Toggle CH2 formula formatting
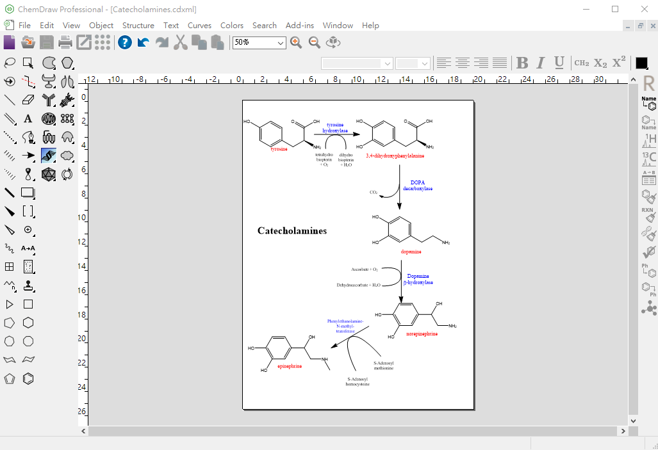The width and height of the screenshot is (658, 450). 582,63
